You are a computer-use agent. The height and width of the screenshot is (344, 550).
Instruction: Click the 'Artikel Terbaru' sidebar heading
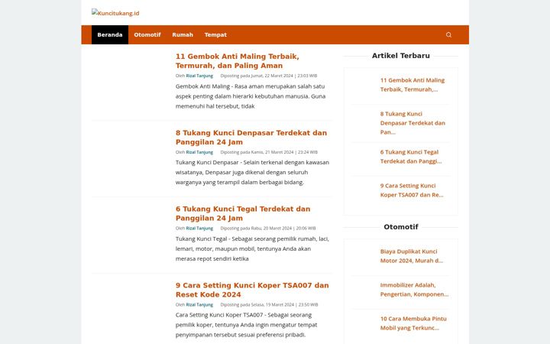point(400,56)
